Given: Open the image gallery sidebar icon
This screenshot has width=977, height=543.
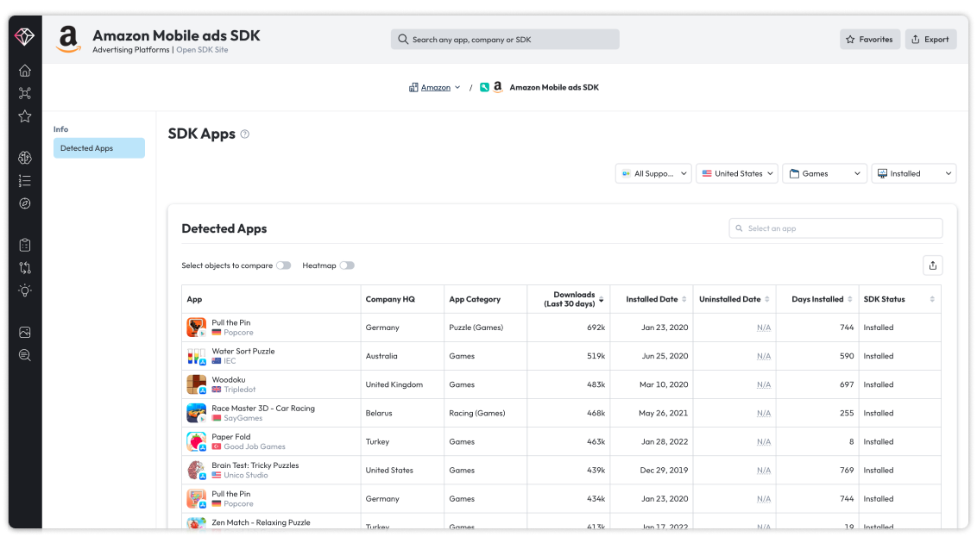Looking at the screenshot, I should pyautogui.click(x=25, y=332).
